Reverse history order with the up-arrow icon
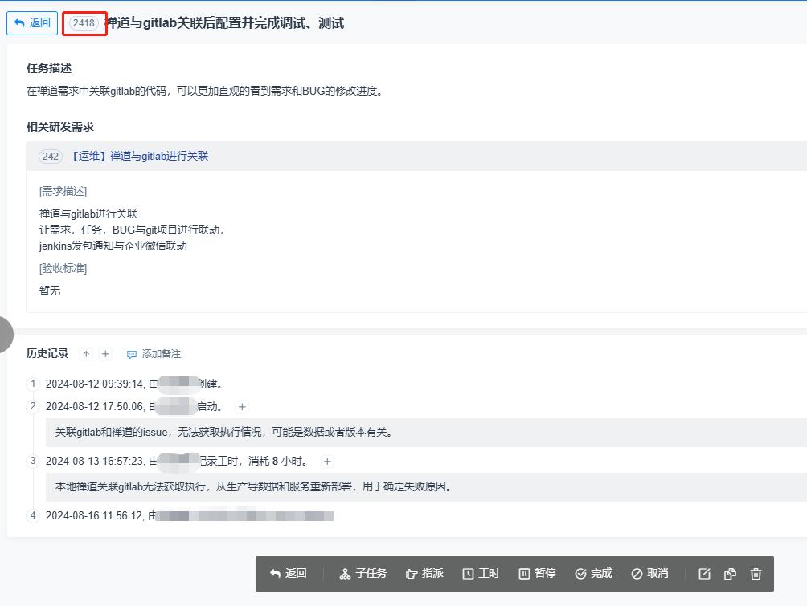 coord(87,354)
